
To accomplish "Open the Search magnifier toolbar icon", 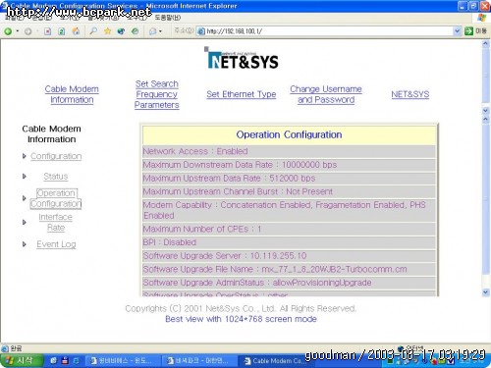I will point(93,31).
